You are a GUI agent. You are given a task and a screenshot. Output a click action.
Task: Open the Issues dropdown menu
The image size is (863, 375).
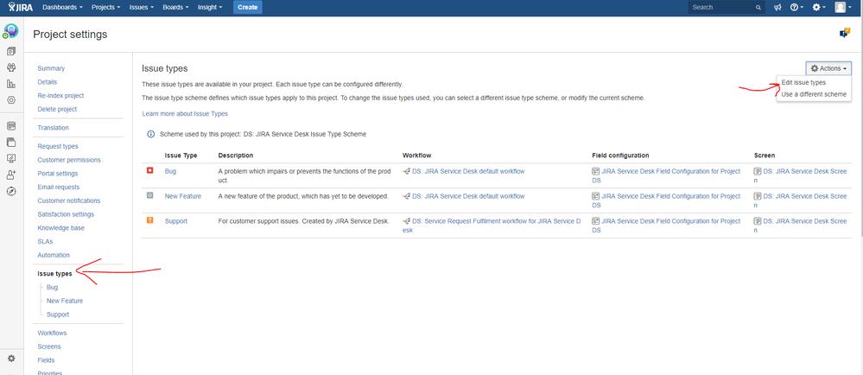pyautogui.click(x=142, y=7)
